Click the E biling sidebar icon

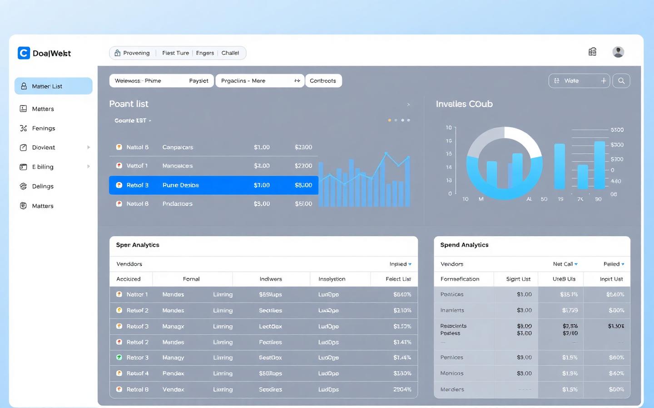tap(23, 167)
